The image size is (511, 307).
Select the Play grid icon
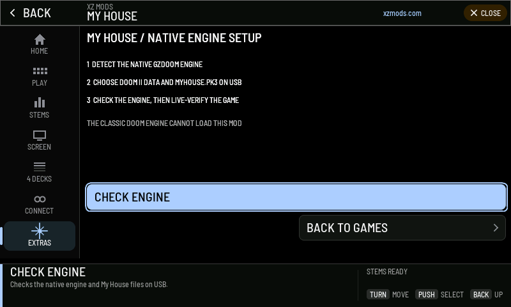click(x=40, y=71)
